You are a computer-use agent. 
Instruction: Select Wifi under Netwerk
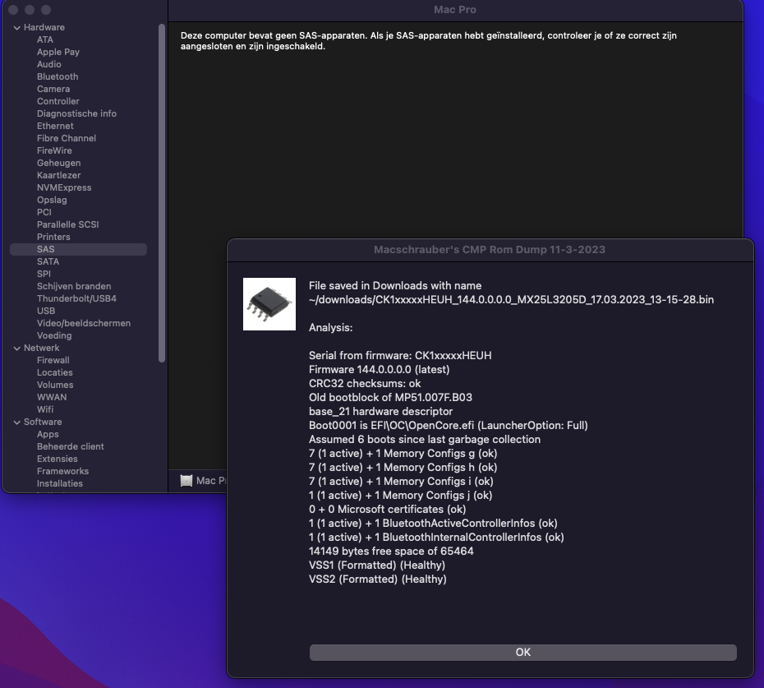click(45, 409)
